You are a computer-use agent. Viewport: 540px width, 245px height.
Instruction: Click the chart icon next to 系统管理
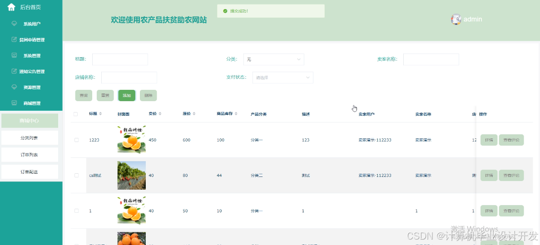coord(14,55)
